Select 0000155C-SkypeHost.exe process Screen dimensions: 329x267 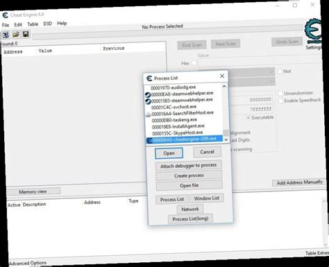178,133
